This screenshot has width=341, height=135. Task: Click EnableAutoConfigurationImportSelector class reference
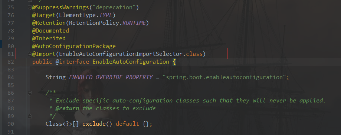click(x=121, y=54)
